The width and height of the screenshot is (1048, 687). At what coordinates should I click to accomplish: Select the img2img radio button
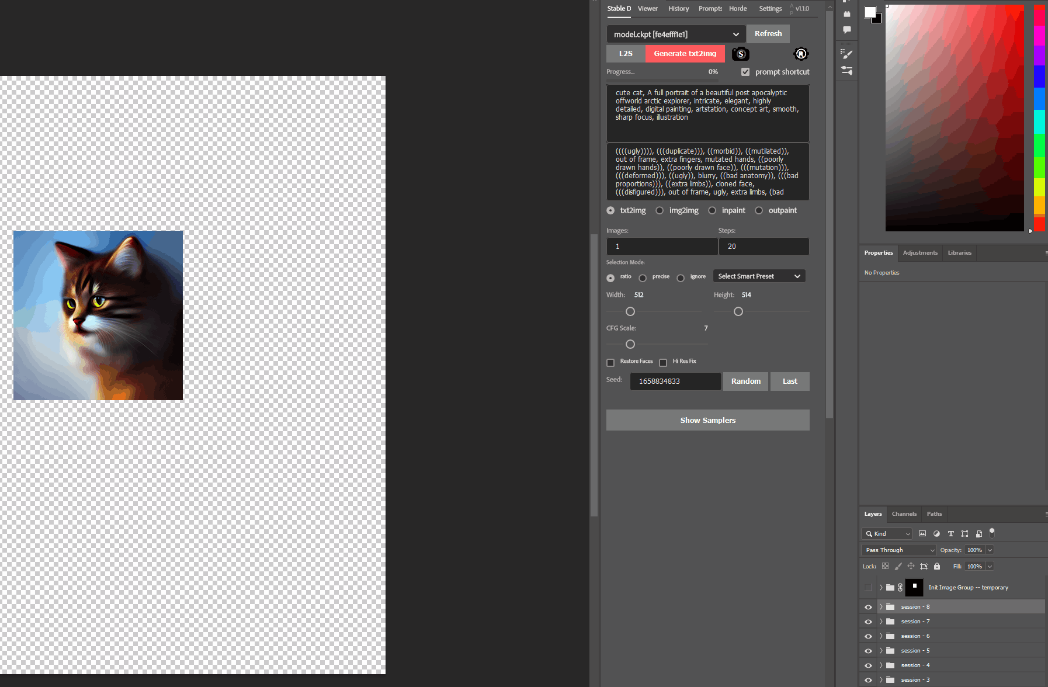(660, 210)
